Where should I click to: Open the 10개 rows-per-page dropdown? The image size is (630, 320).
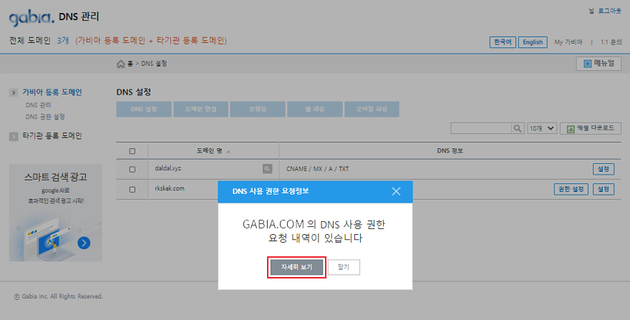(541, 128)
